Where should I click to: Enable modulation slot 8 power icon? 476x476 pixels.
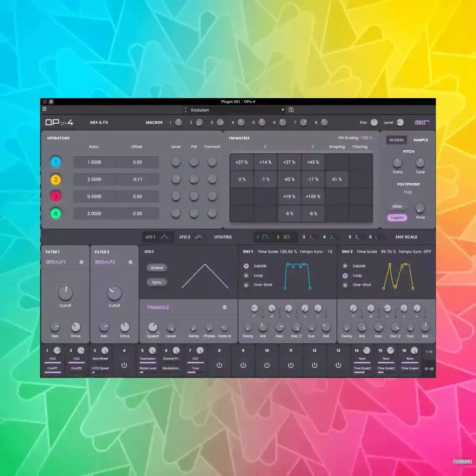click(x=219, y=365)
